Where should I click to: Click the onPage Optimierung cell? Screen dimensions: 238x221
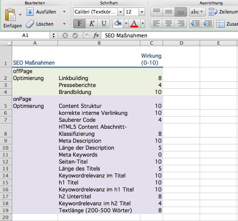35,102
